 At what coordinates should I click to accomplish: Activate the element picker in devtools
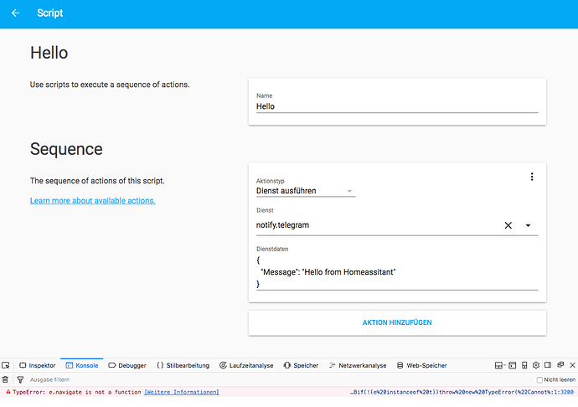[7, 366]
